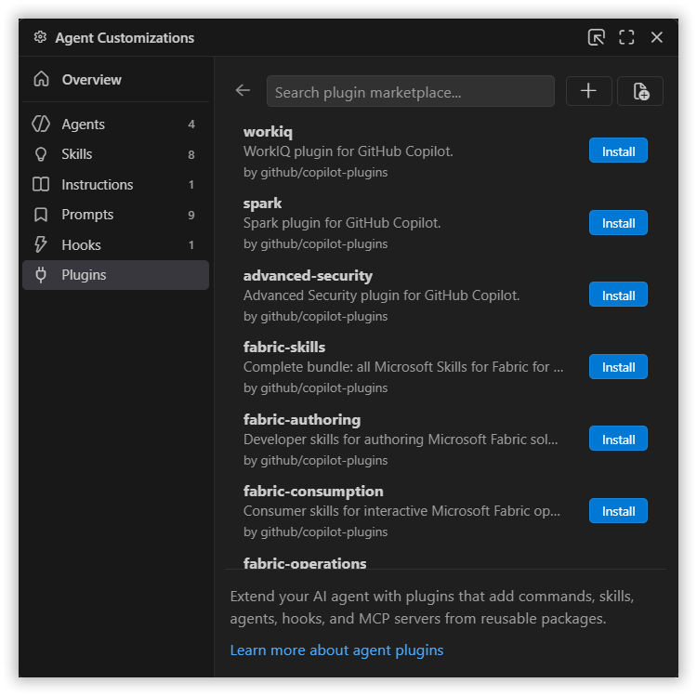Click the Hooks lightning icon
The height and width of the screenshot is (696, 697).
tap(41, 244)
